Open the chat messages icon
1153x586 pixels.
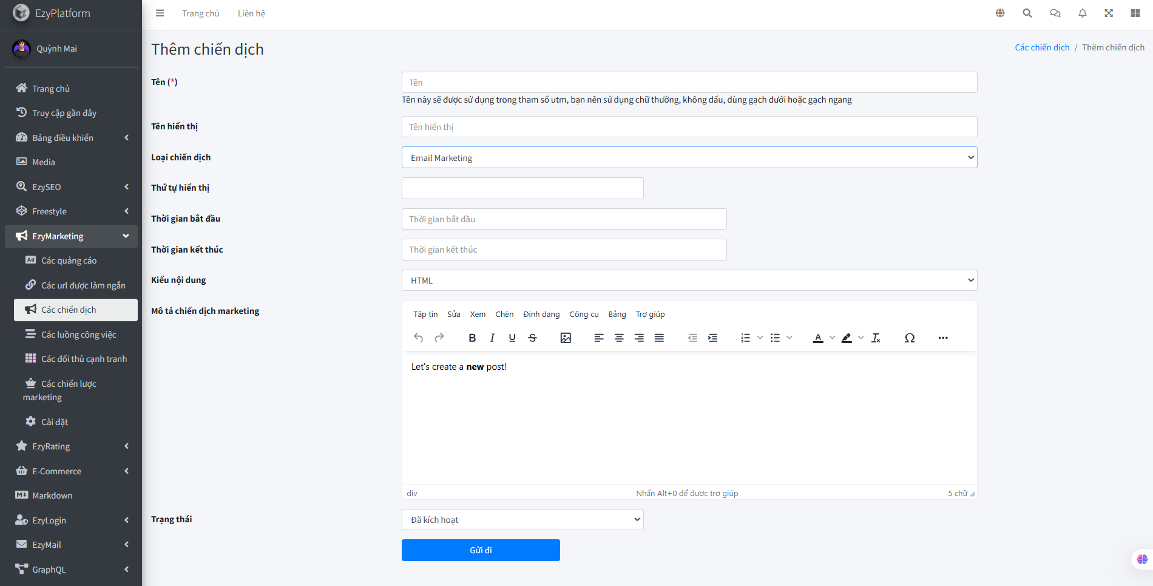[x=1055, y=13]
